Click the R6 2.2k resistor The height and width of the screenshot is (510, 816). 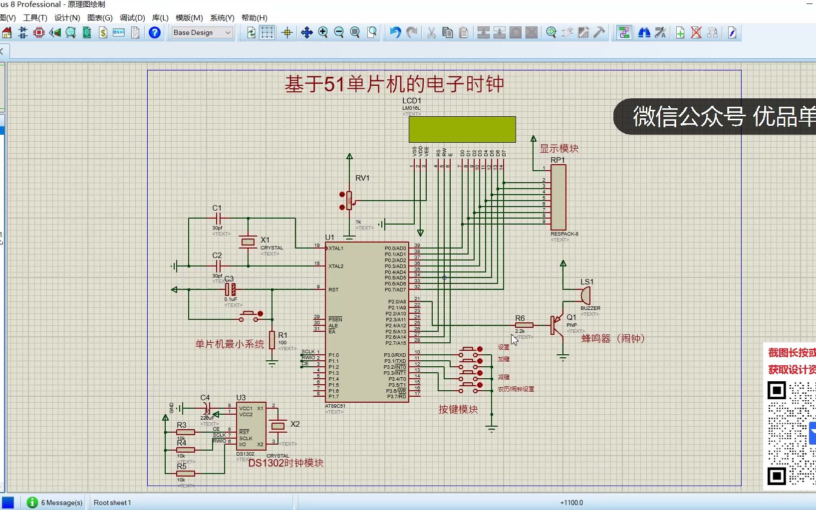pyautogui.click(x=524, y=325)
